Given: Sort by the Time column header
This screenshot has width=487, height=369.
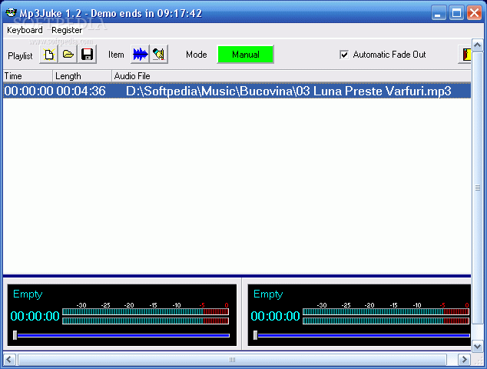Looking at the screenshot, I should (x=28, y=76).
